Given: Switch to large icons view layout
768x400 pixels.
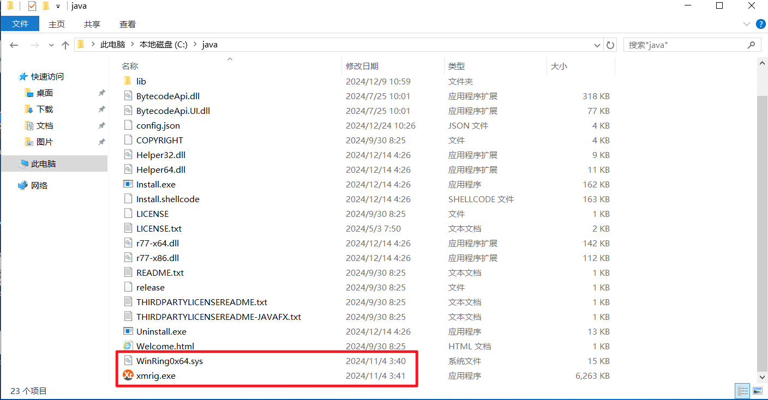Looking at the screenshot, I should pos(757,391).
